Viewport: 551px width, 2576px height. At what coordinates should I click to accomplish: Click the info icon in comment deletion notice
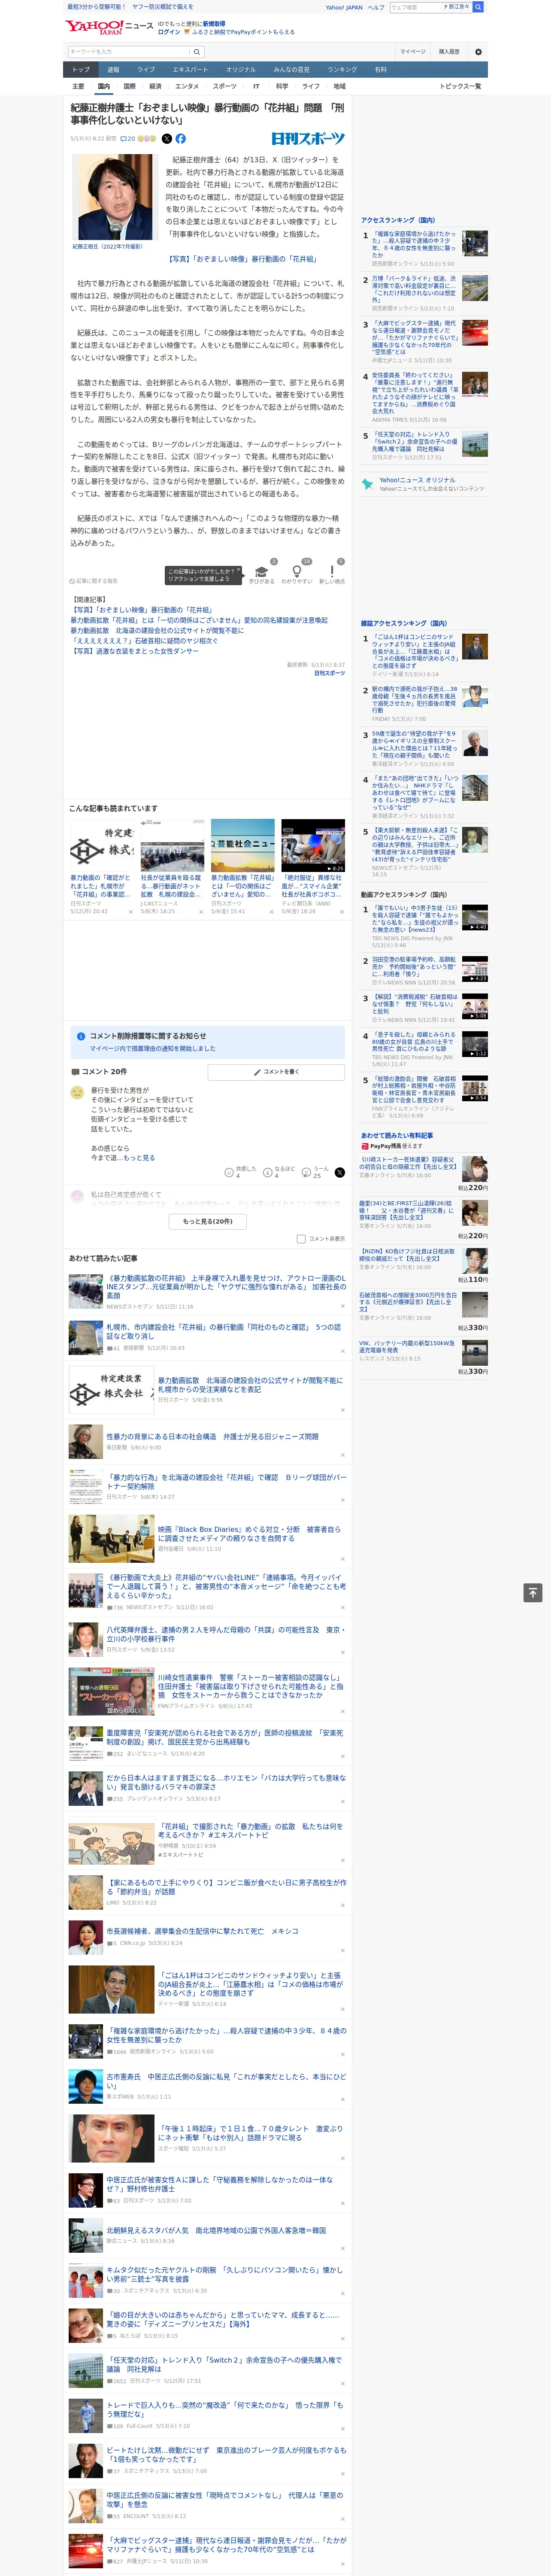tap(81, 1036)
